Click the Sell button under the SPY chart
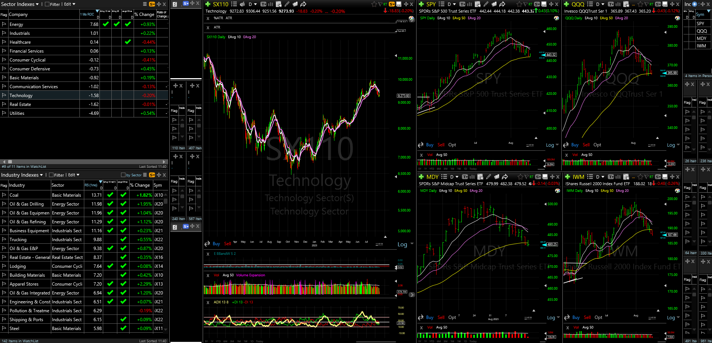 [441, 145]
